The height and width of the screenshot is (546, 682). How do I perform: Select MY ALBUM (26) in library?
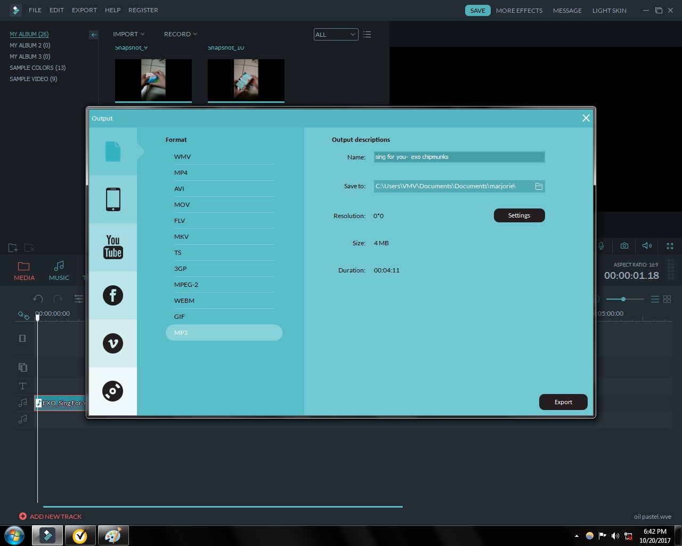[29, 34]
